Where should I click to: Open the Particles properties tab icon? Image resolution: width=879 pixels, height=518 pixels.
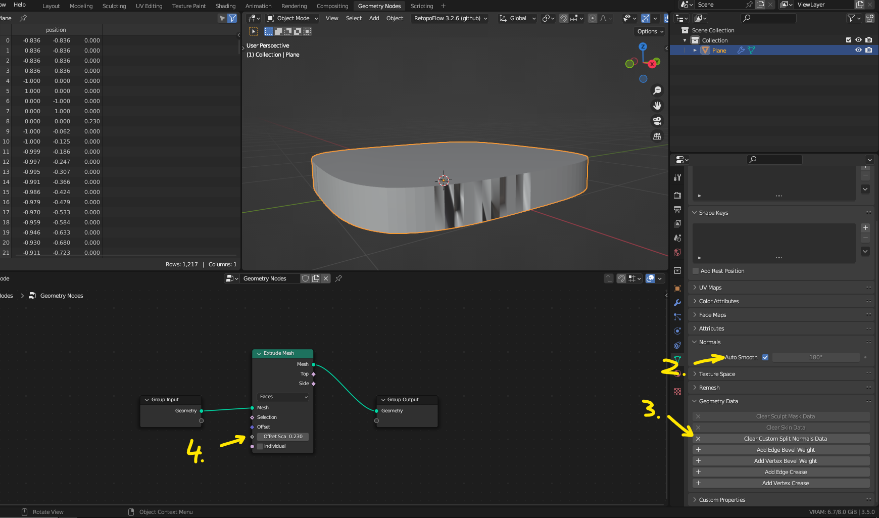tap(677, 317)
